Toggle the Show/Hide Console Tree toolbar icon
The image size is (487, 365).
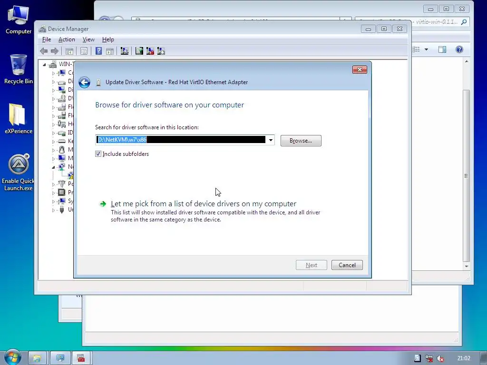click(69, 51)
